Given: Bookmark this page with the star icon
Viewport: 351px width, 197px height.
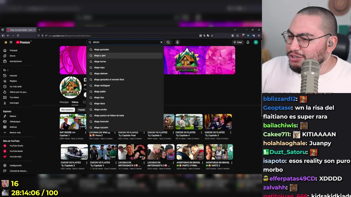Looking at the screenshot, I should click(x=212, y=36).
